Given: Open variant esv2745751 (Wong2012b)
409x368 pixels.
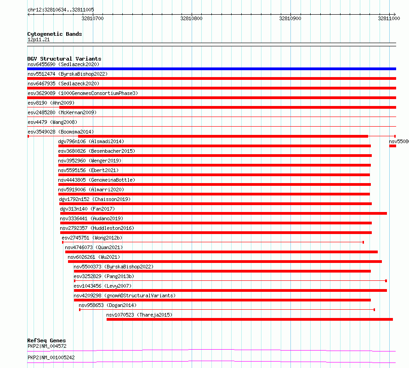Looking at the screenshot, I should tap(92, 238).
